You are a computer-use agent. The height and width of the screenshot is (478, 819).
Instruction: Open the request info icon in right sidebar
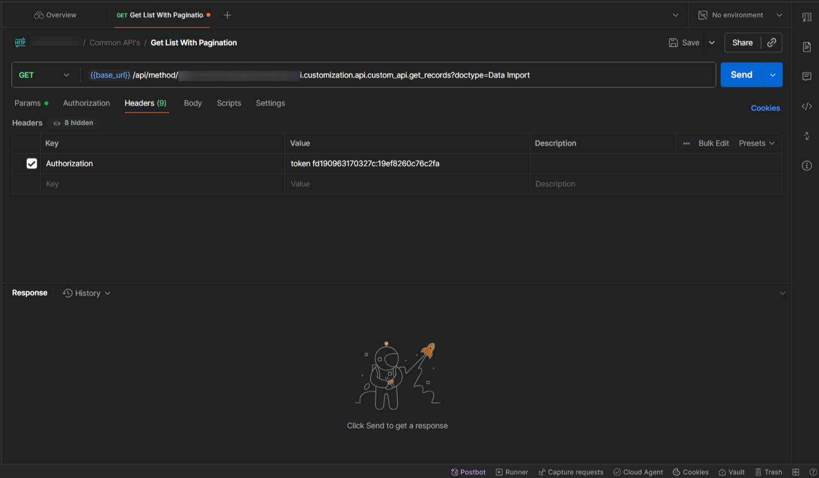point(806,165)
